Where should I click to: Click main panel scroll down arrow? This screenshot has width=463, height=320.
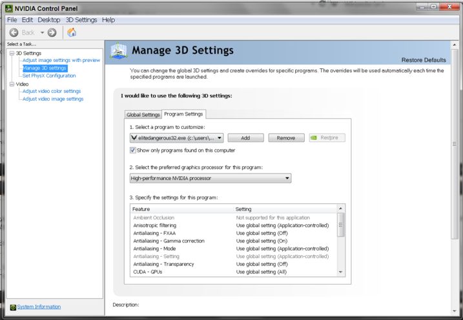click(455, 311)
